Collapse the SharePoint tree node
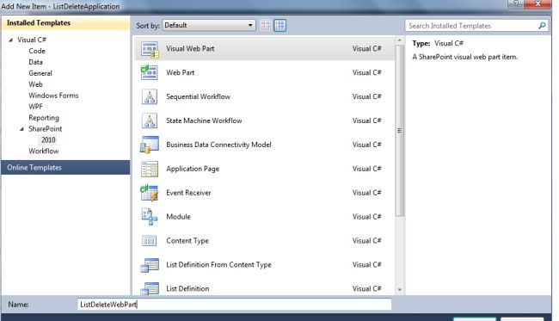The height and width of the screenshot is (321, 559). tap(21, 129)
